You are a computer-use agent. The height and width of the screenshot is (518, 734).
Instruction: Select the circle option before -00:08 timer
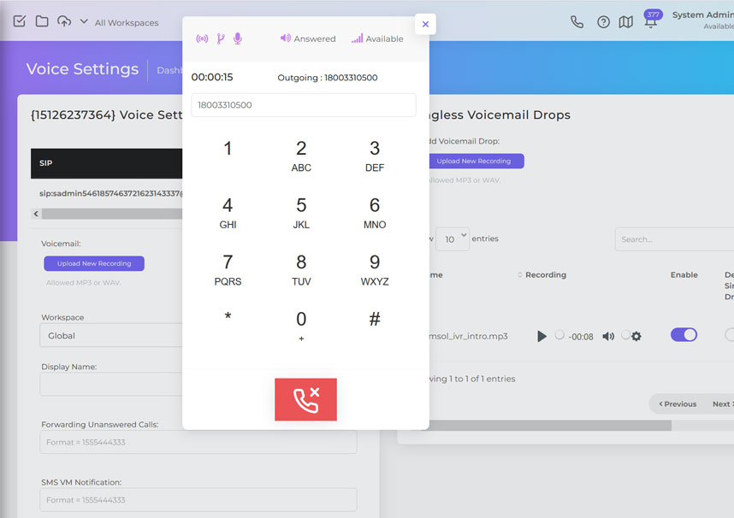point(558,336)
